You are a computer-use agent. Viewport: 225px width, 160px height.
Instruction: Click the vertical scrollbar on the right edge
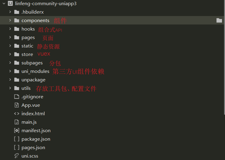coord(224,60)
